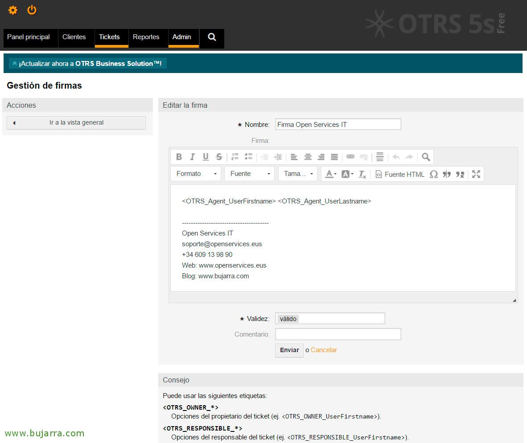Expand the Formato dropdown
Viewport: 527px width, 443px height.
click(196, 174)
